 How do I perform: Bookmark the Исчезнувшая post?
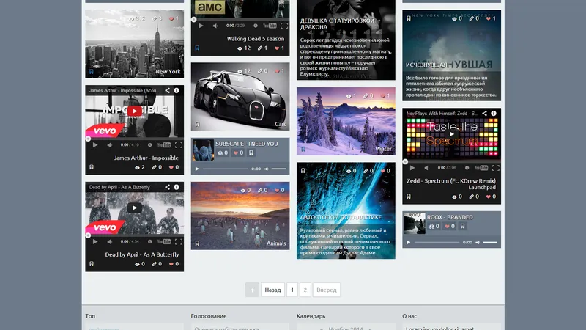409,18
